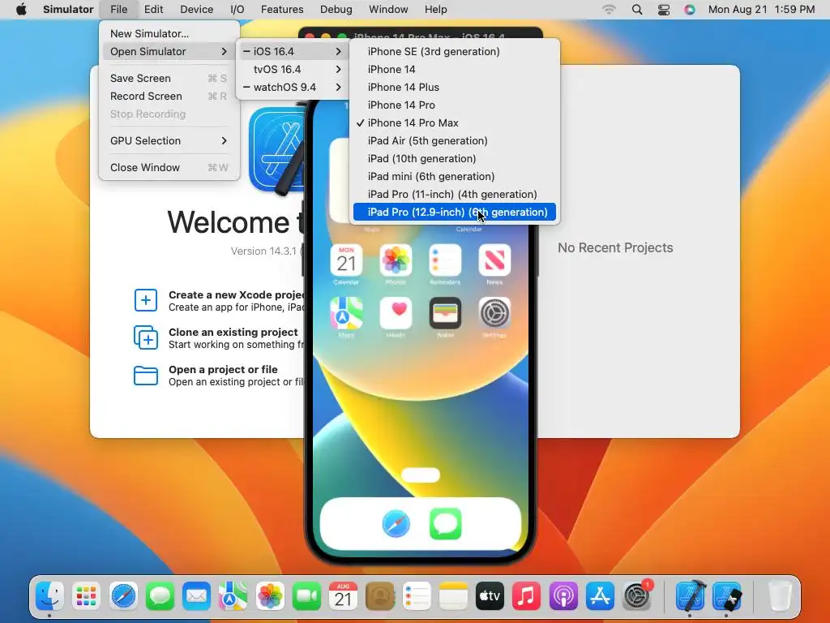This screenshot has width=830, height=623.
Task: Open FaceTime from the Dock
Action: pyautogui.click(x=306, y=596)
